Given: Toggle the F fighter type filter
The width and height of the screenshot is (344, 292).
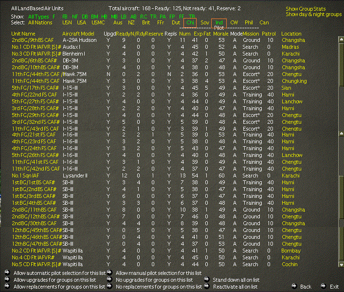Looking at the screenshot, I should 54,17.
